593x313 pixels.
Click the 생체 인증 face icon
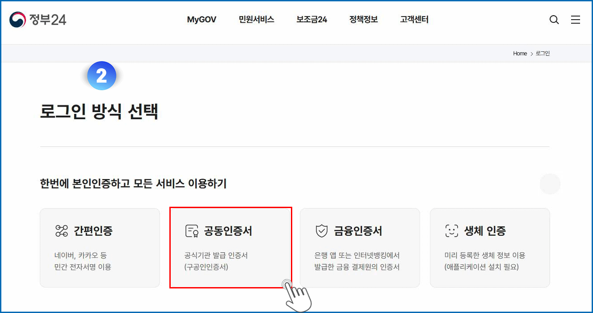[x=452, y=231]
